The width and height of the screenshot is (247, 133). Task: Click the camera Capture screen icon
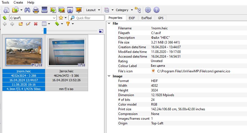70,10
